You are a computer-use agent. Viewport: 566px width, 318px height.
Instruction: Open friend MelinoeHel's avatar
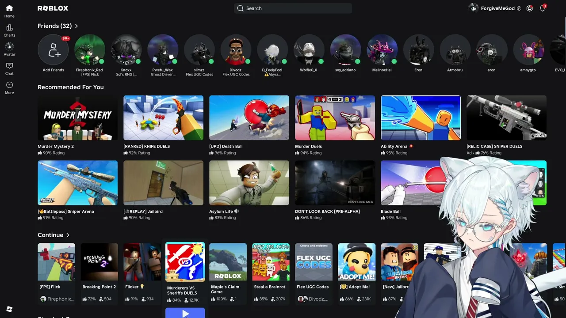click(x=382, y=50)
